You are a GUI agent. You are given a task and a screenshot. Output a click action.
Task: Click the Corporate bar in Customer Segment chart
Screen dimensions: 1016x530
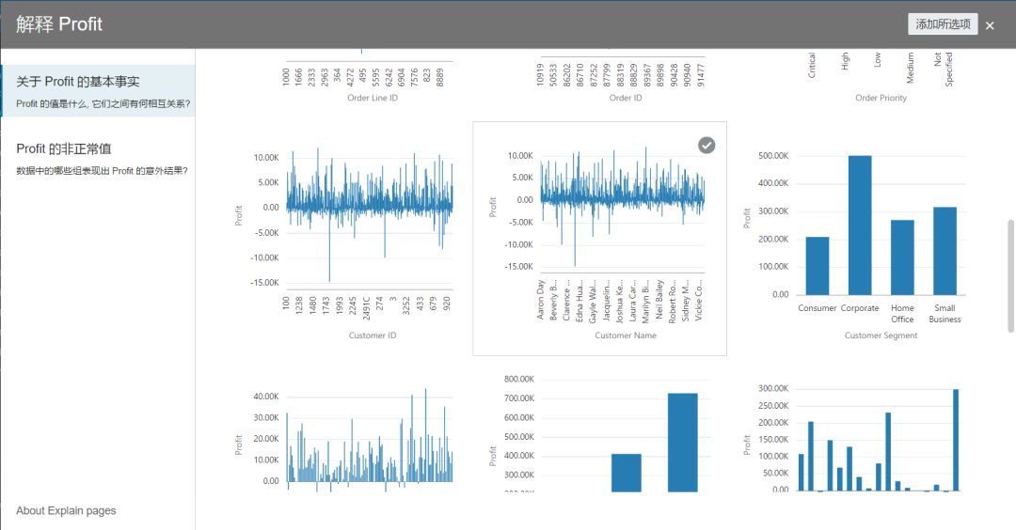coord(860,226)
